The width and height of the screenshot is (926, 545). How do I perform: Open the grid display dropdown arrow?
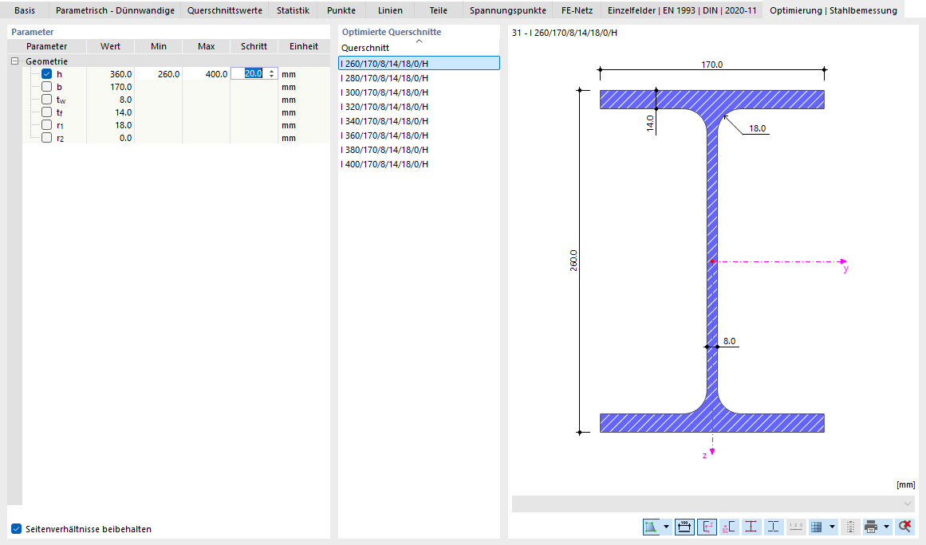(832, 527)
